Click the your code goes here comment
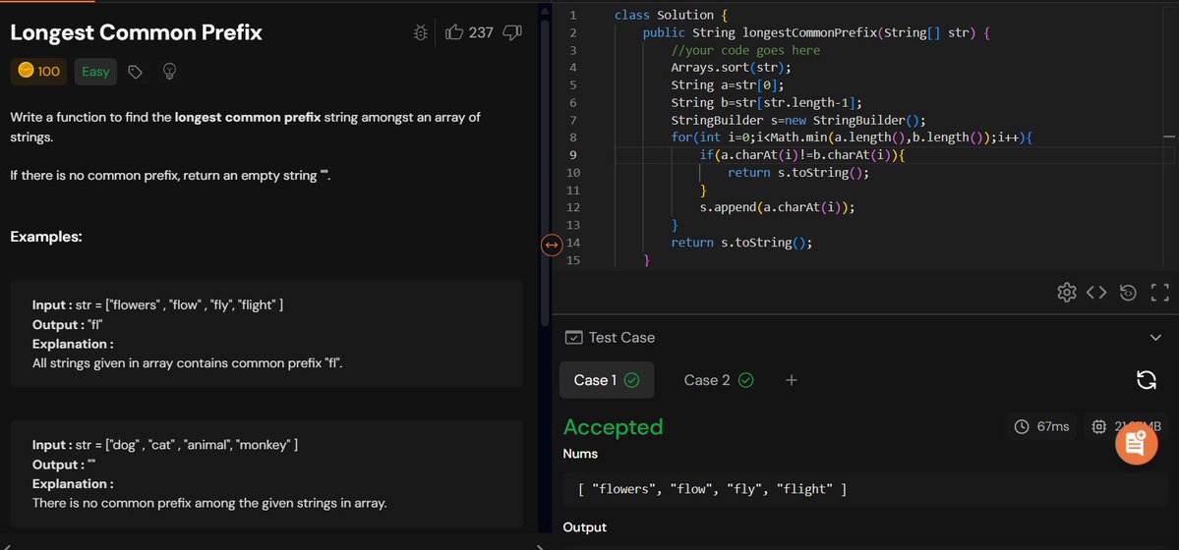1179x550 pixels. (x=745, y=50)
